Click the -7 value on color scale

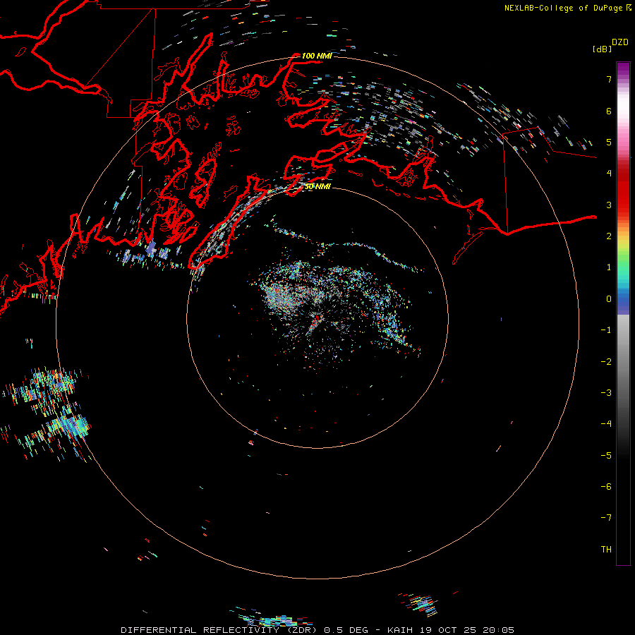606,518
